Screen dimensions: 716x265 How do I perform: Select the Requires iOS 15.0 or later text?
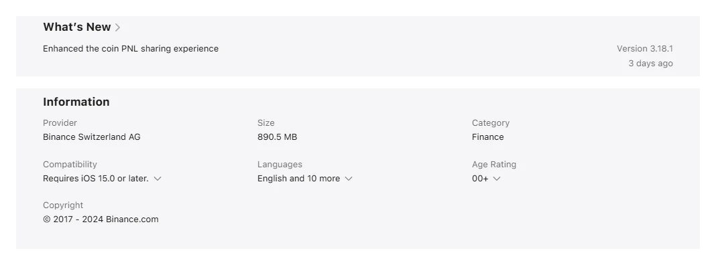(x=96, y=178)
